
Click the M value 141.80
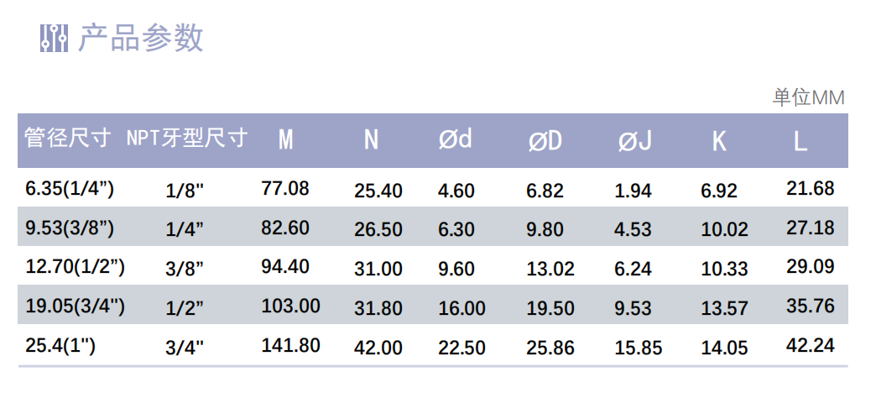pyautogui.click(x=290, y=345)
